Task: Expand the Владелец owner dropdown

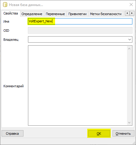Action: click(130, 40)
